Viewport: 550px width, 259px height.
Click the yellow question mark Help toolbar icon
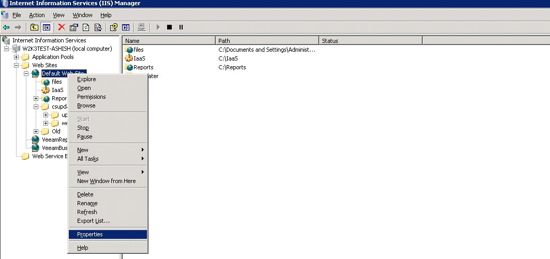click(114, 27)
